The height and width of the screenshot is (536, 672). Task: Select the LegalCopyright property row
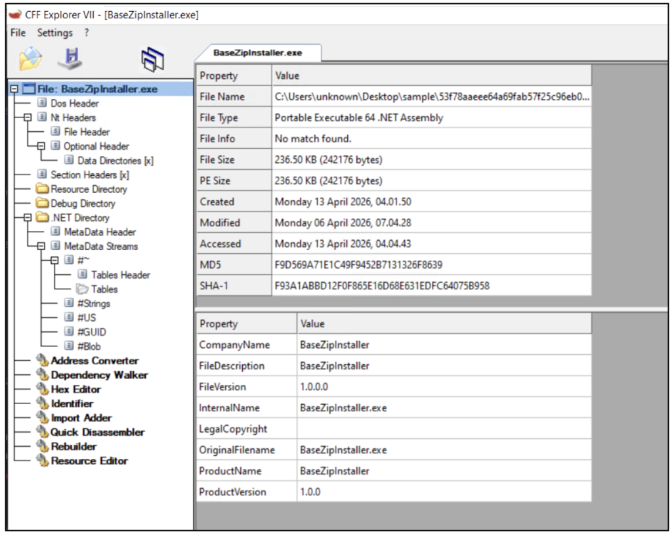(x=394, y=429)
